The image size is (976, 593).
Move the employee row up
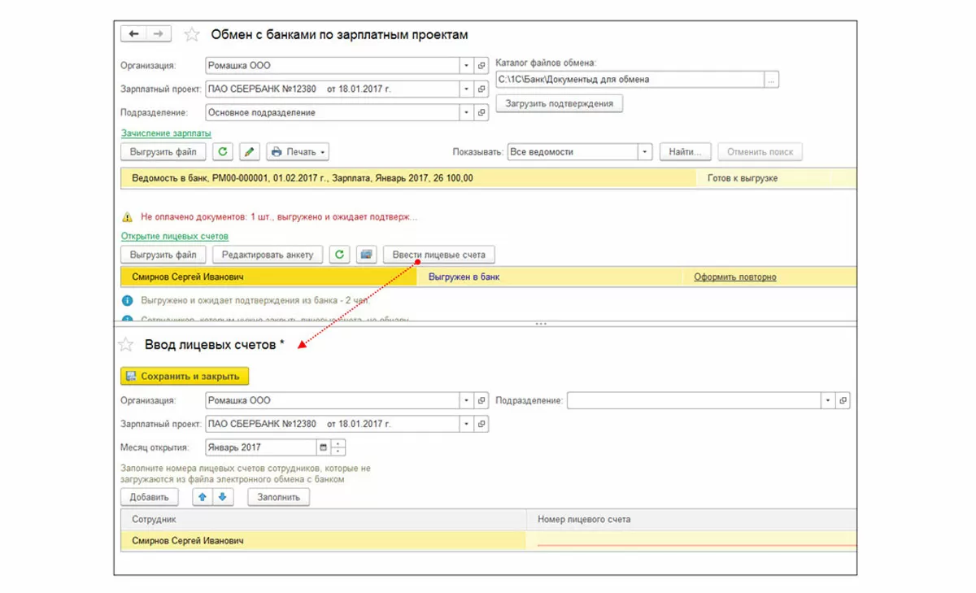pyautogui.click(x=203, y=497)
